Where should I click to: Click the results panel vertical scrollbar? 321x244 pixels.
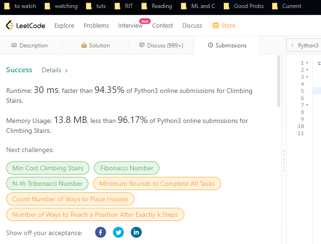(x=279, y=81)
